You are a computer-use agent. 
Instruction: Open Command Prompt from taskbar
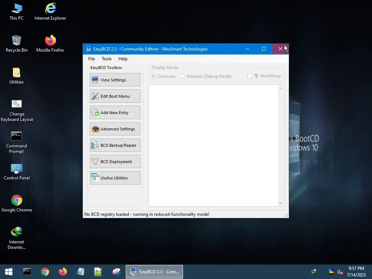coord(27,272)
